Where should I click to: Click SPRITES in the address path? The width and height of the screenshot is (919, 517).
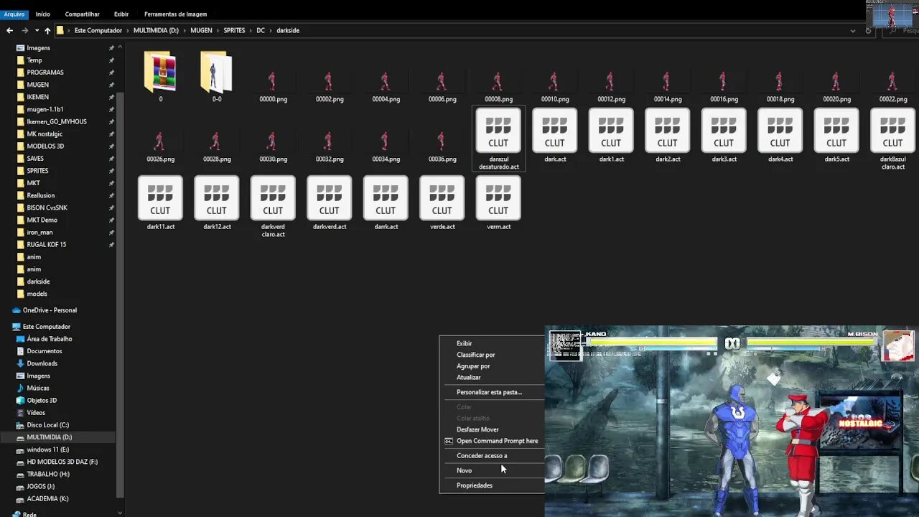[x=234, y=31]
